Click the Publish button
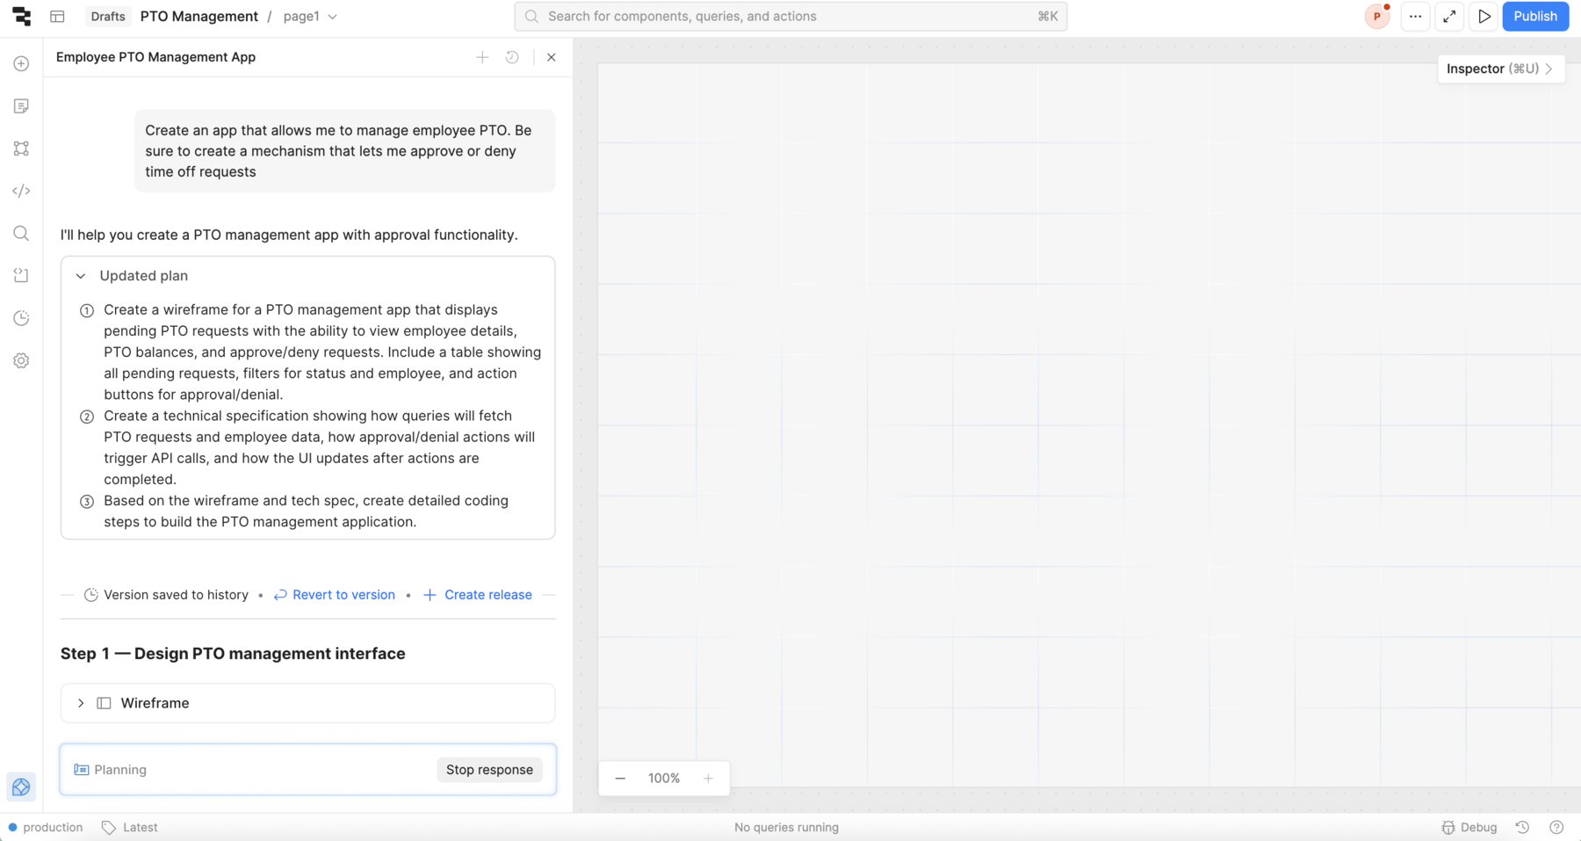Viewport: 1581px width, 841px height. coord(1534,17)
